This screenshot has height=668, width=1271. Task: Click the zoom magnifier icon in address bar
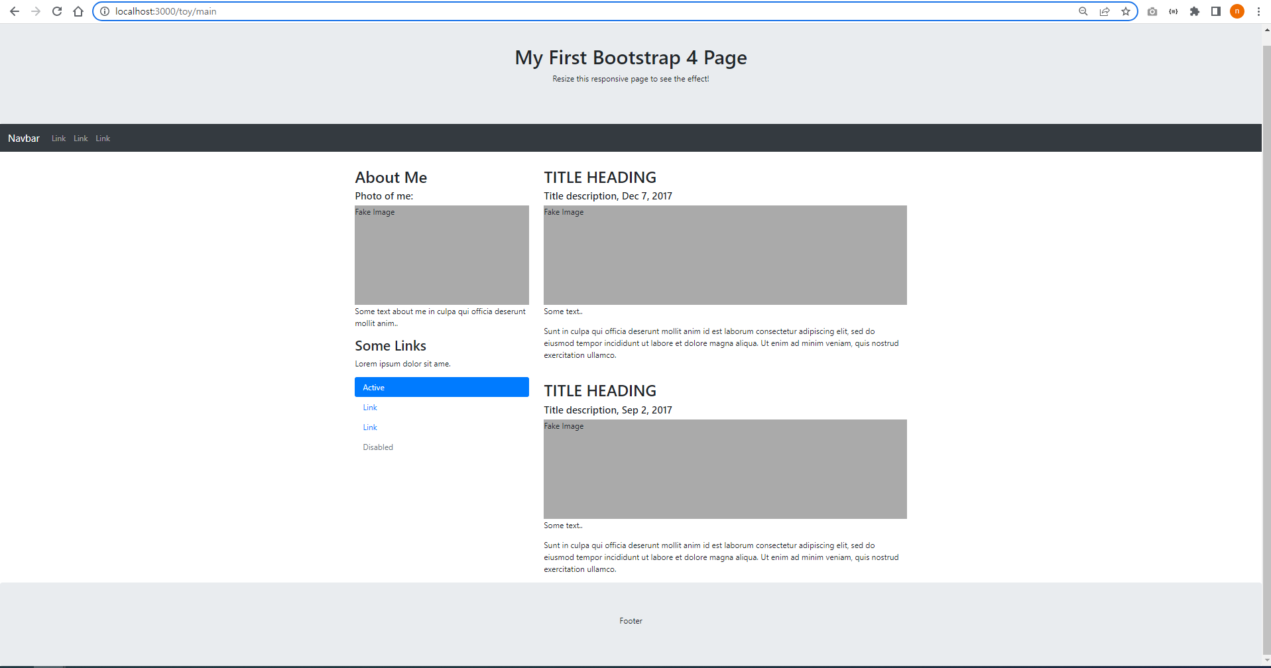click(1083, 11)
